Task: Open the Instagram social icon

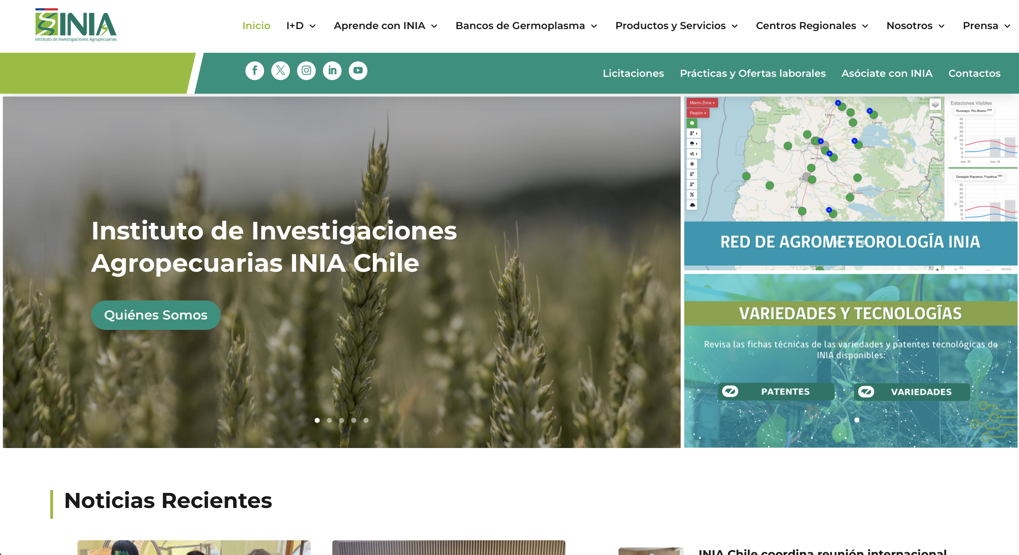Action: tap(306, 70)
